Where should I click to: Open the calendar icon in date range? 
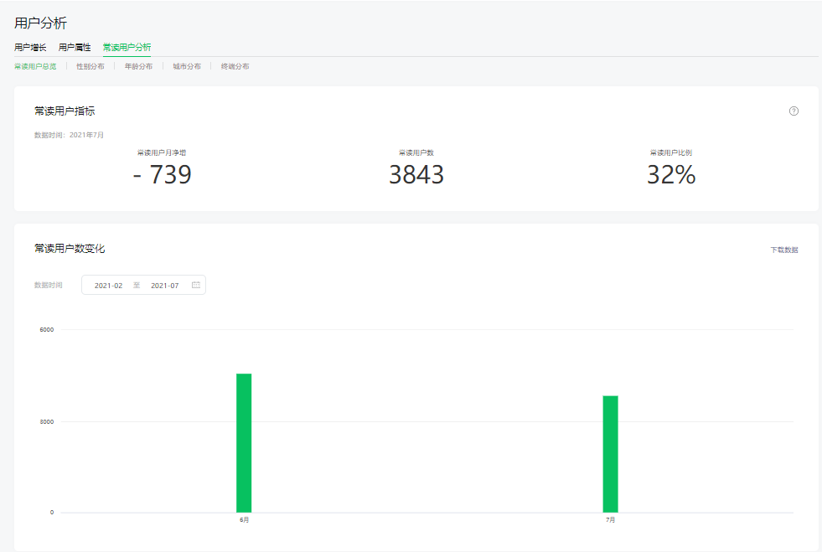(196, 286)
